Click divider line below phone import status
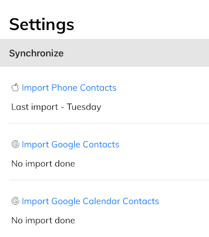Screen dimensions: 209x237 (109, 123)
